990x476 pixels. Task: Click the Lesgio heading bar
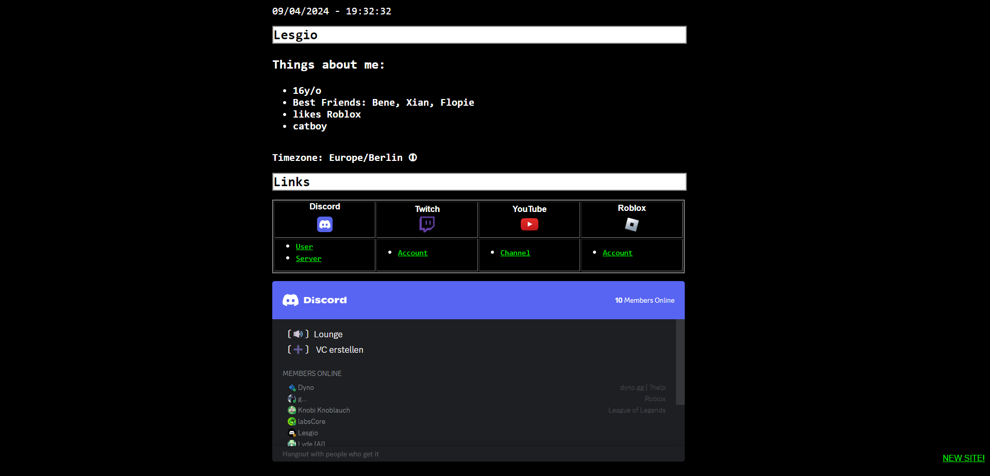point(480,35)
